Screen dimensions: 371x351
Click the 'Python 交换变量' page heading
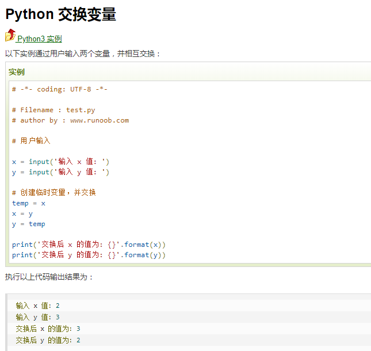[61, 15]
